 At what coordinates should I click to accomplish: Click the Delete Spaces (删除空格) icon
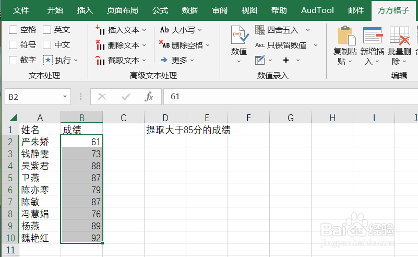click(x=164, y=44)
